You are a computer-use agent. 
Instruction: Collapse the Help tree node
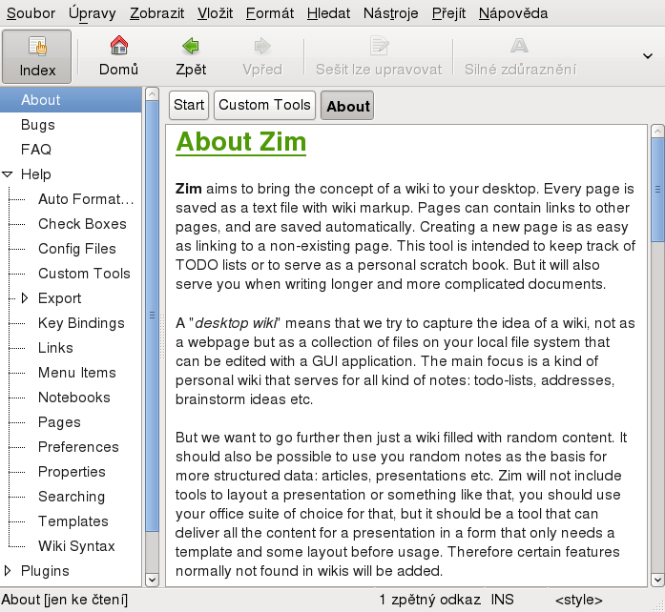pos(8,174)
